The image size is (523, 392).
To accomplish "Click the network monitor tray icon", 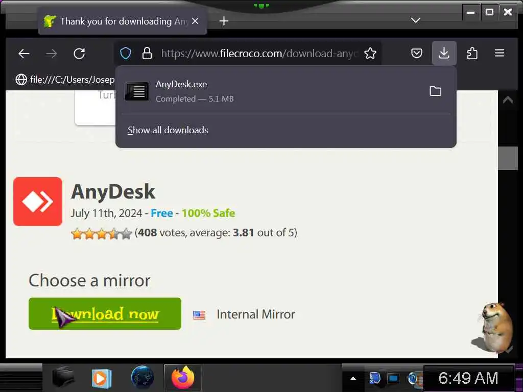I will [x=393, y=378].
